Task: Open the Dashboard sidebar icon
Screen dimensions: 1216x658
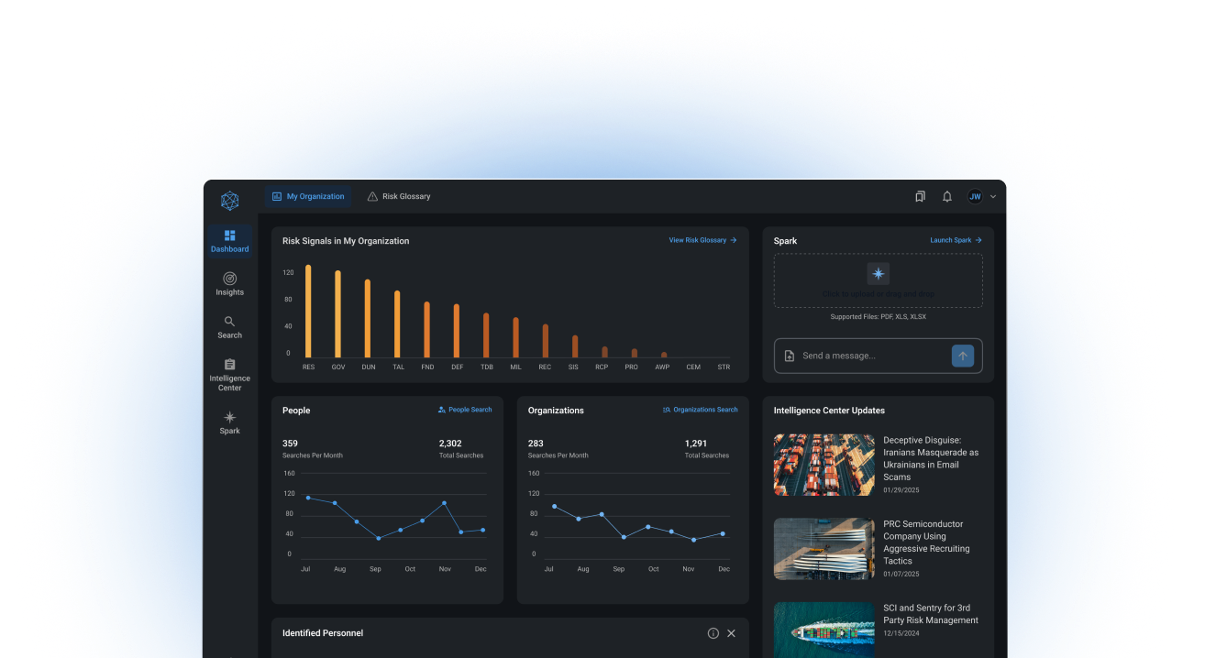Action: [x=229, y=236]
